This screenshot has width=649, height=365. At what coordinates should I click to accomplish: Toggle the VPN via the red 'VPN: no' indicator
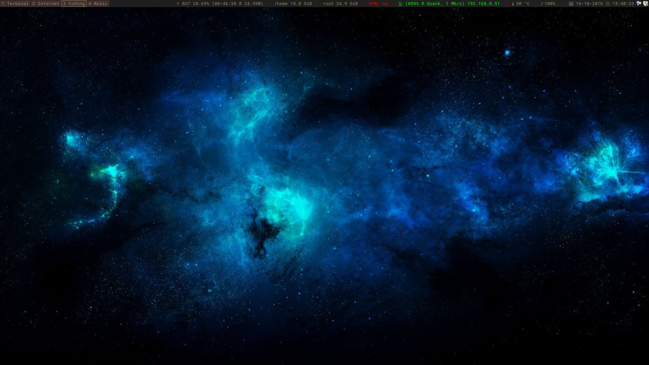coord(378,4)
